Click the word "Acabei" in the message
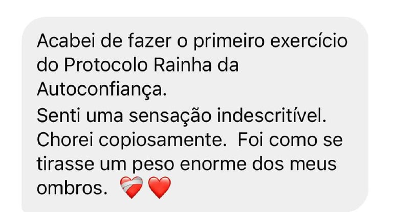 coord(66,41)
